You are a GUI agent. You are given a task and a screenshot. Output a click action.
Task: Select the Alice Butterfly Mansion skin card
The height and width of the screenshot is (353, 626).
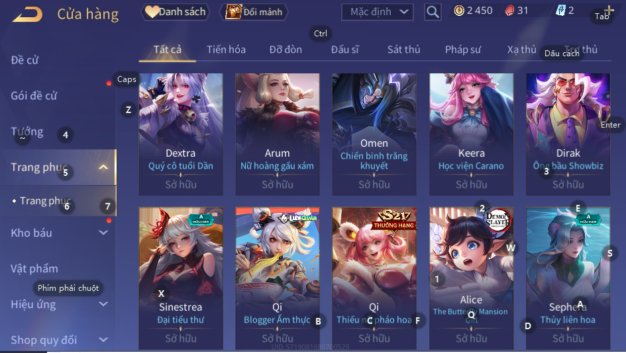coord(472,278)
